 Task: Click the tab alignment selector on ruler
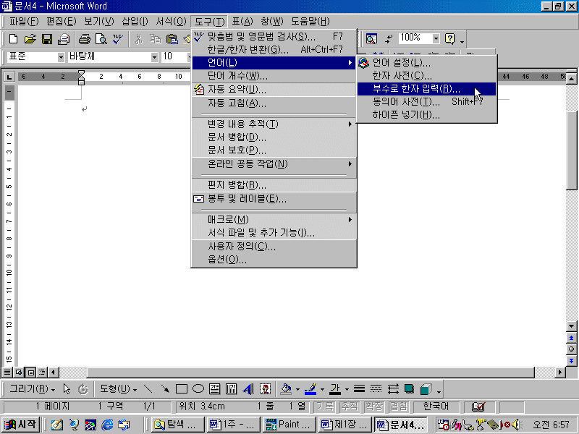pyautogui.click(x=9, y=77)
